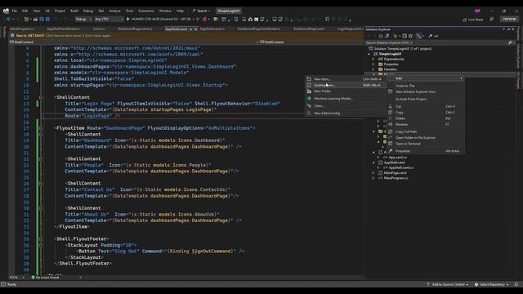Image resolution: width=523 pixels, height=294 pixels.
Task: Click the New Folder icon in Add submenu
Action: pyautogui.click(x=309, y=91)
